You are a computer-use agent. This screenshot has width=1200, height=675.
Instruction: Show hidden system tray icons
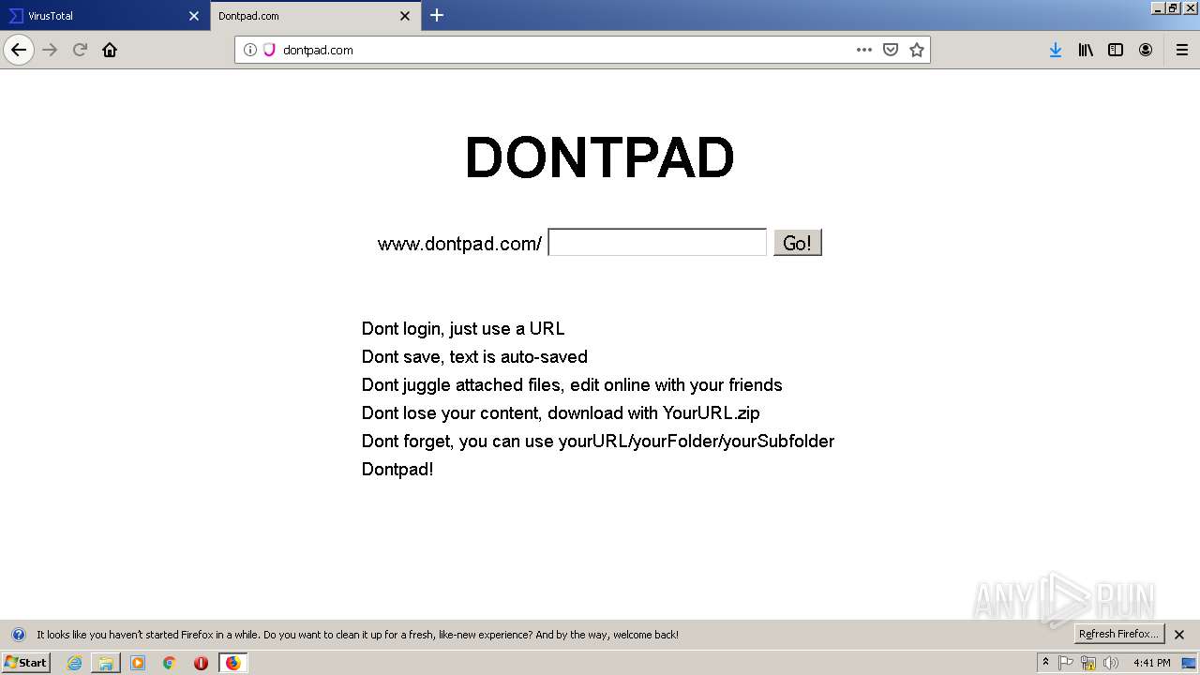[1045, 663]
